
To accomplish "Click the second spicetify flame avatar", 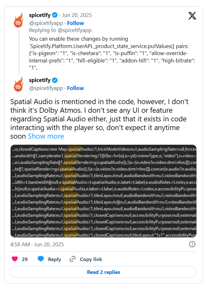I will pyautogui.click(x=19, y=85).
